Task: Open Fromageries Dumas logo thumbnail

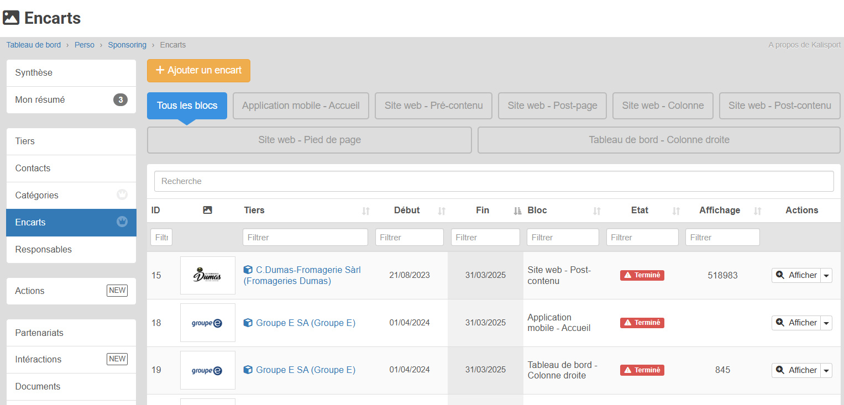Action: (208, 275)
